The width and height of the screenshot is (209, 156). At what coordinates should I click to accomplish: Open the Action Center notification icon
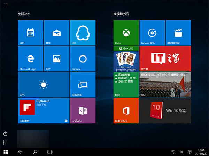(189, 152)
